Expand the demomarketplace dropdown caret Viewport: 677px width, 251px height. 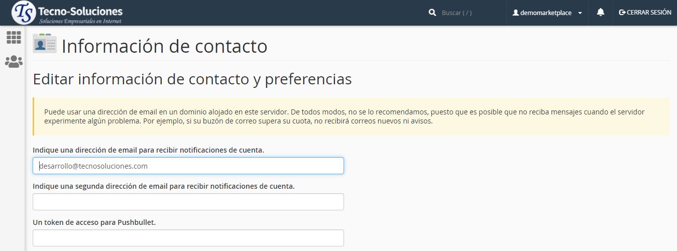tap(580, 13)
